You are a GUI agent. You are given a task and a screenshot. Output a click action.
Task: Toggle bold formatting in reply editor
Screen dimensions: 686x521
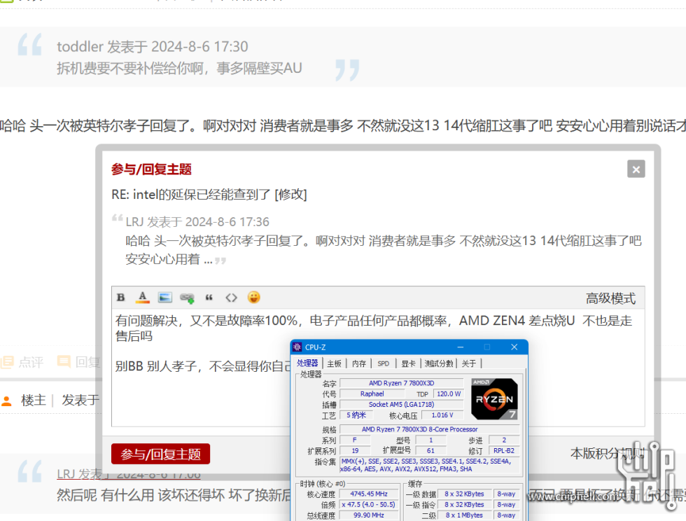click(x=121, y=298)
